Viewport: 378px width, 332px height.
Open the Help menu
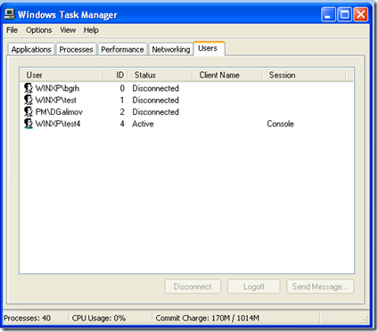point(91,30)
